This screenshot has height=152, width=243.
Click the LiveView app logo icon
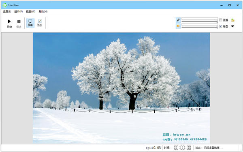click(x=5, y=5)
